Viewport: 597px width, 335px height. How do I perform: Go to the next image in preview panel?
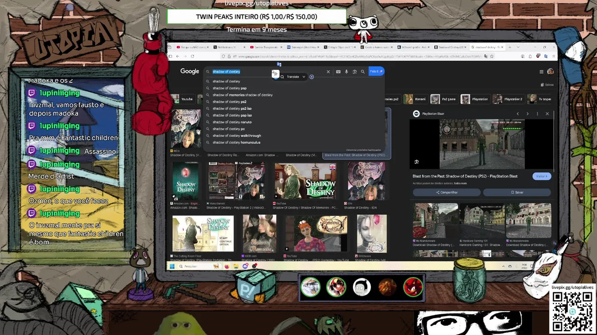coord(528,114)
